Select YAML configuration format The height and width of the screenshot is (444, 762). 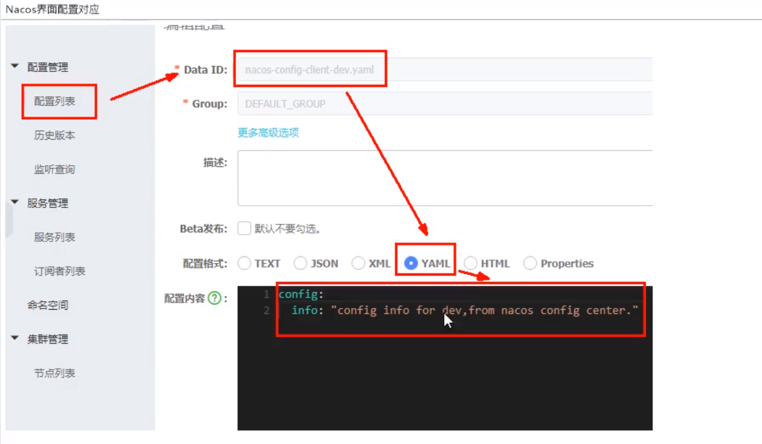411,263
